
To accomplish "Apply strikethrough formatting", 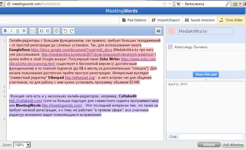I will point(24,31).
